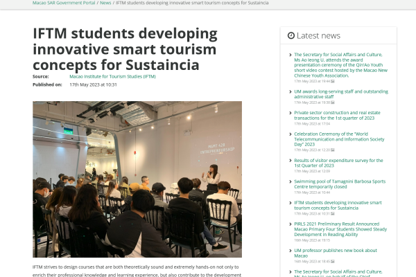Click arrow bullet beside Private sector construction item

pos(290,113)
